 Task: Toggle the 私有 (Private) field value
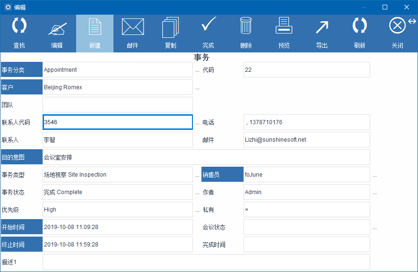click(x=306, y=210)
